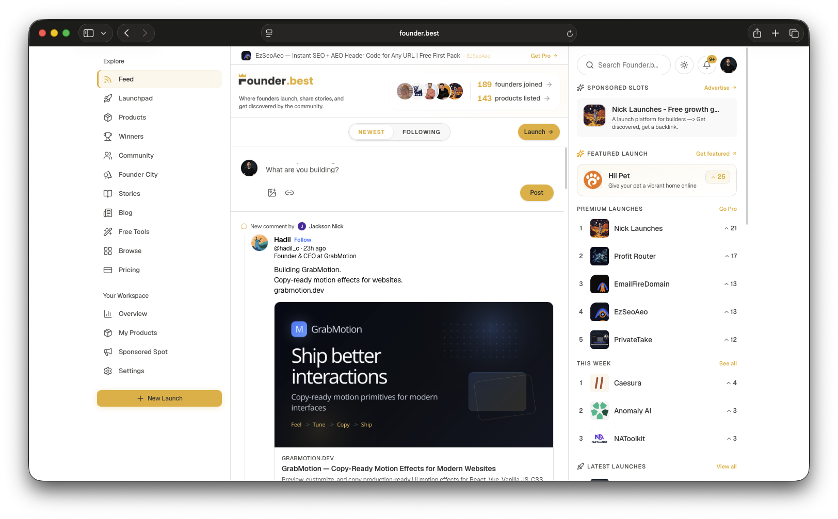Click the Overview chart icon
The image size is (838, 519).
[x=108, y=314]
